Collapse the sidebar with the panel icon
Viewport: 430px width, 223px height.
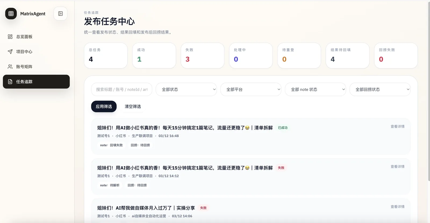click(x=60, y=14)
